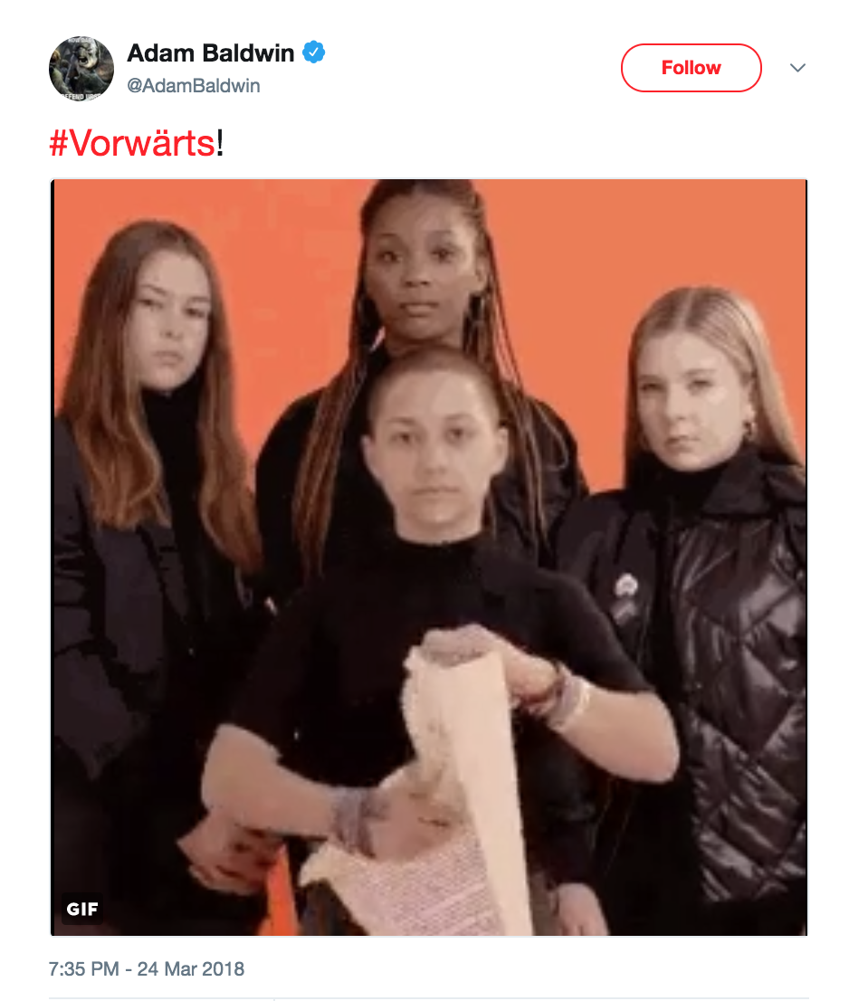Click the @AdamBaldwin handle text
Image resolution: width=849 pixels, height=1001 pixels.
click(x=194, y=86)
